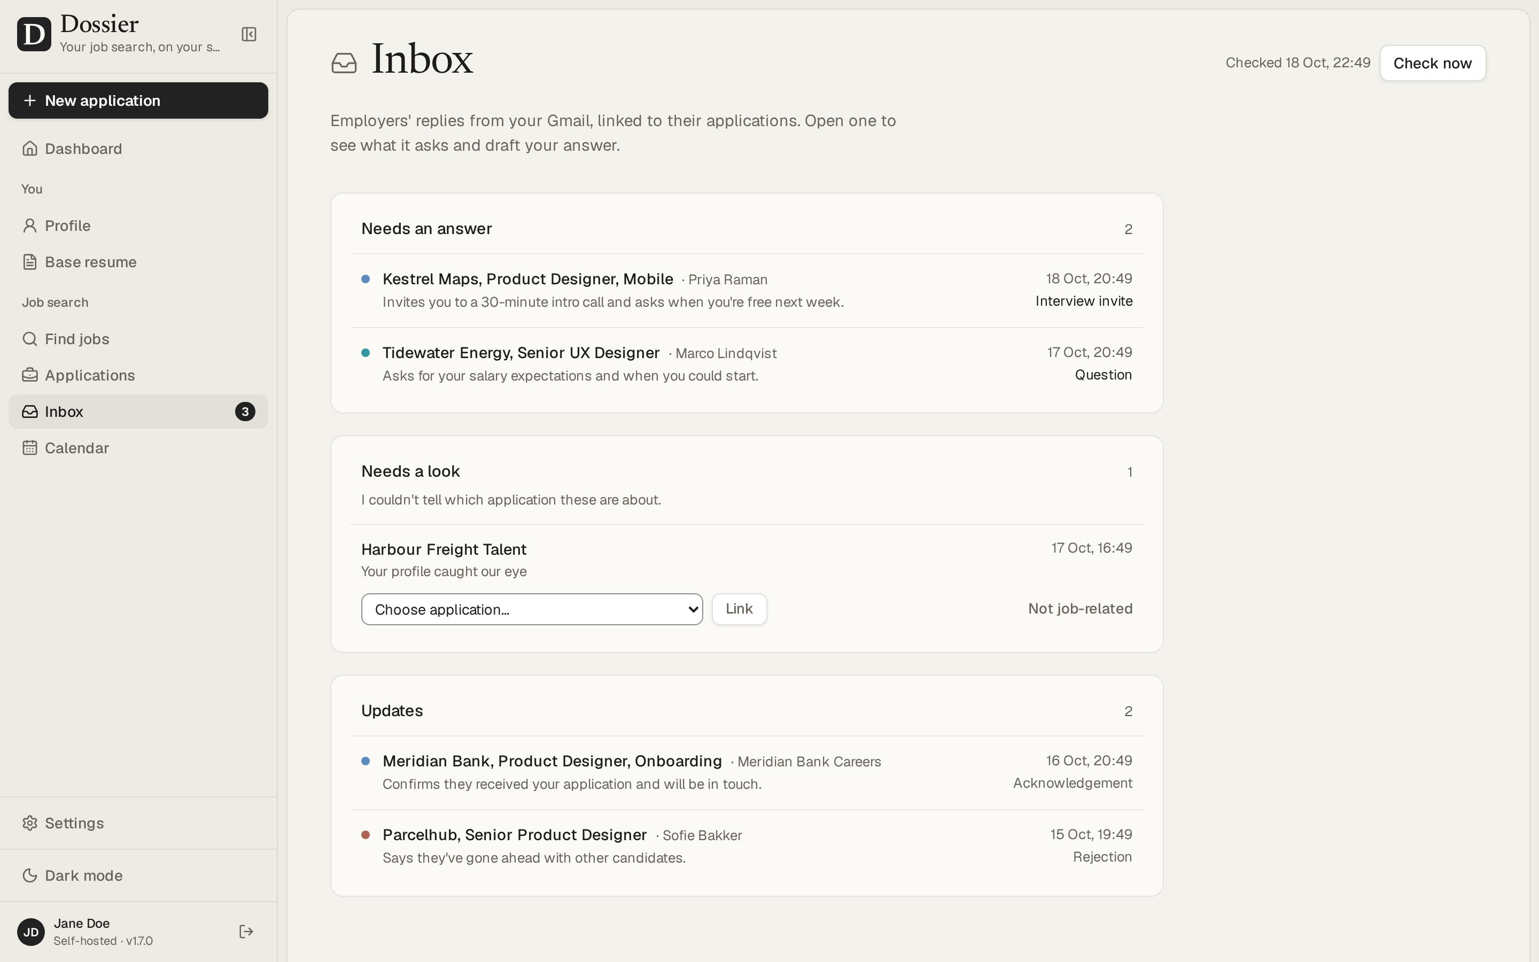Open the Choose application dropdown
The image size is (1539, 962).
pos(532,609)
